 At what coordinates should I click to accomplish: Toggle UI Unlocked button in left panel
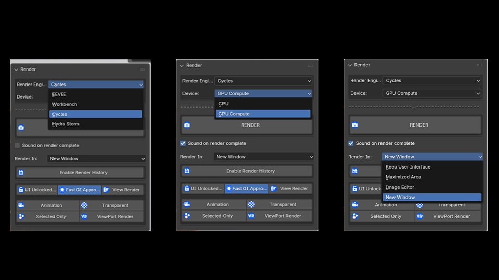(37, 190)
